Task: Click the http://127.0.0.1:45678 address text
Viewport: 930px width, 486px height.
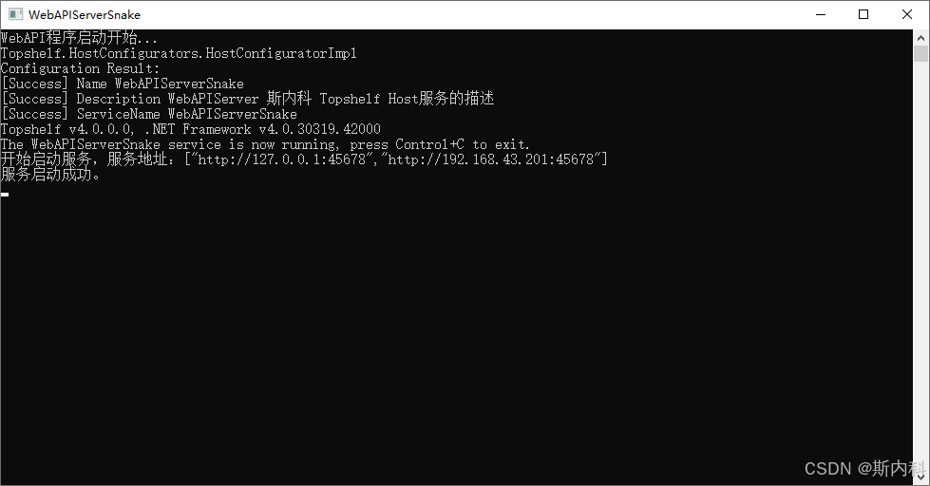Action: [x=282, y=159]
